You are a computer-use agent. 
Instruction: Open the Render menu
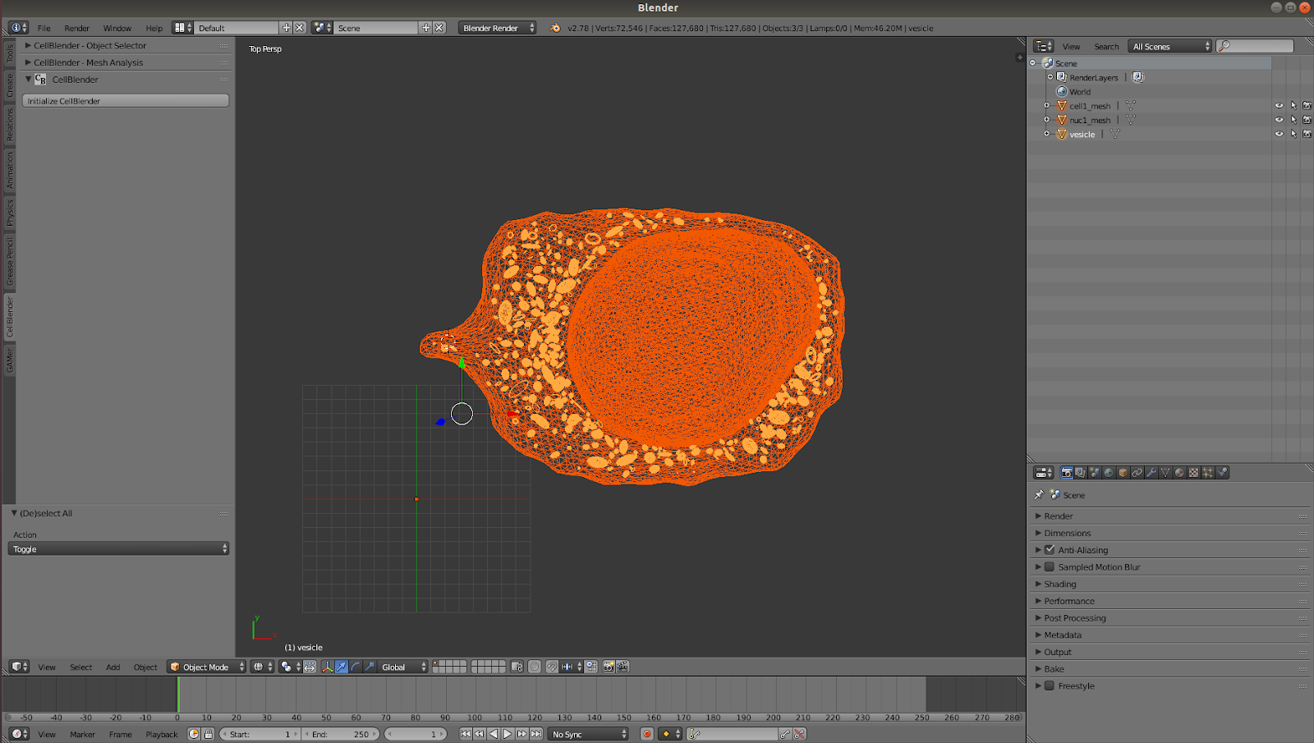point(76,28)
